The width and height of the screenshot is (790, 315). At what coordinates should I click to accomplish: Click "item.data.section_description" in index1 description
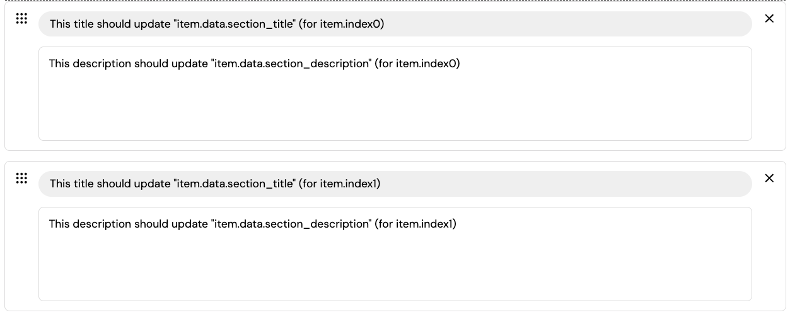tap(291, 224)
